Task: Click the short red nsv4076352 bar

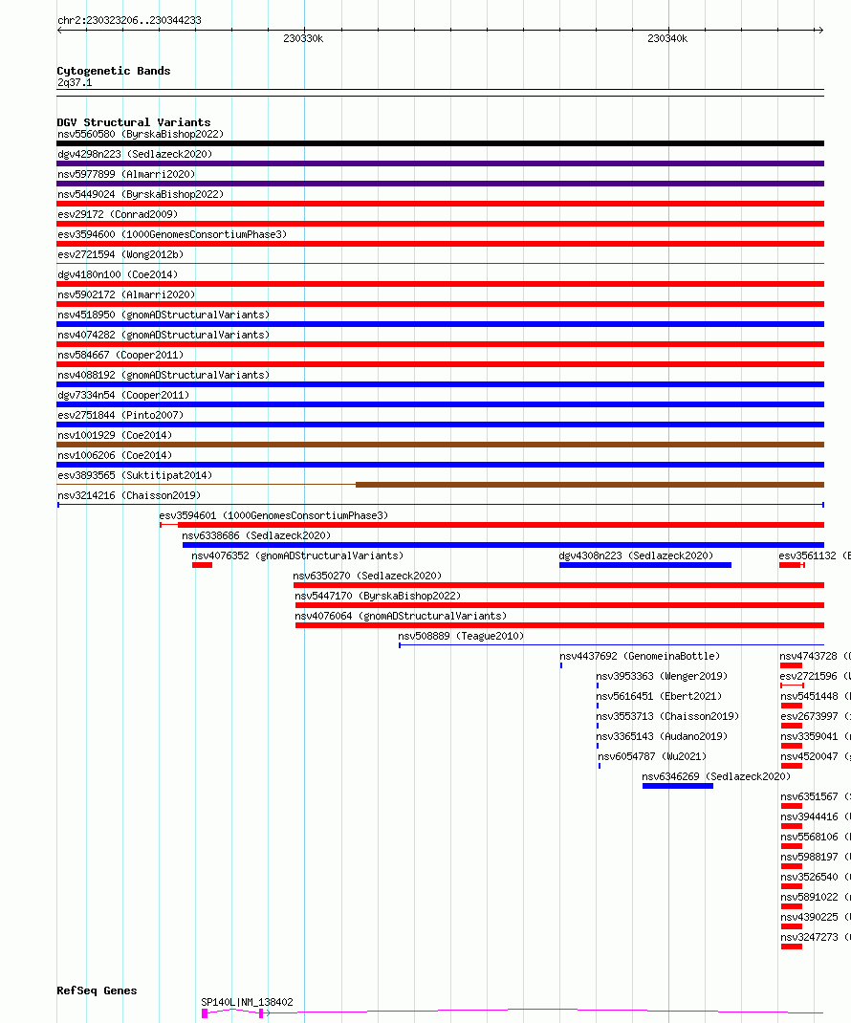Action: click(x=203, y=565)
